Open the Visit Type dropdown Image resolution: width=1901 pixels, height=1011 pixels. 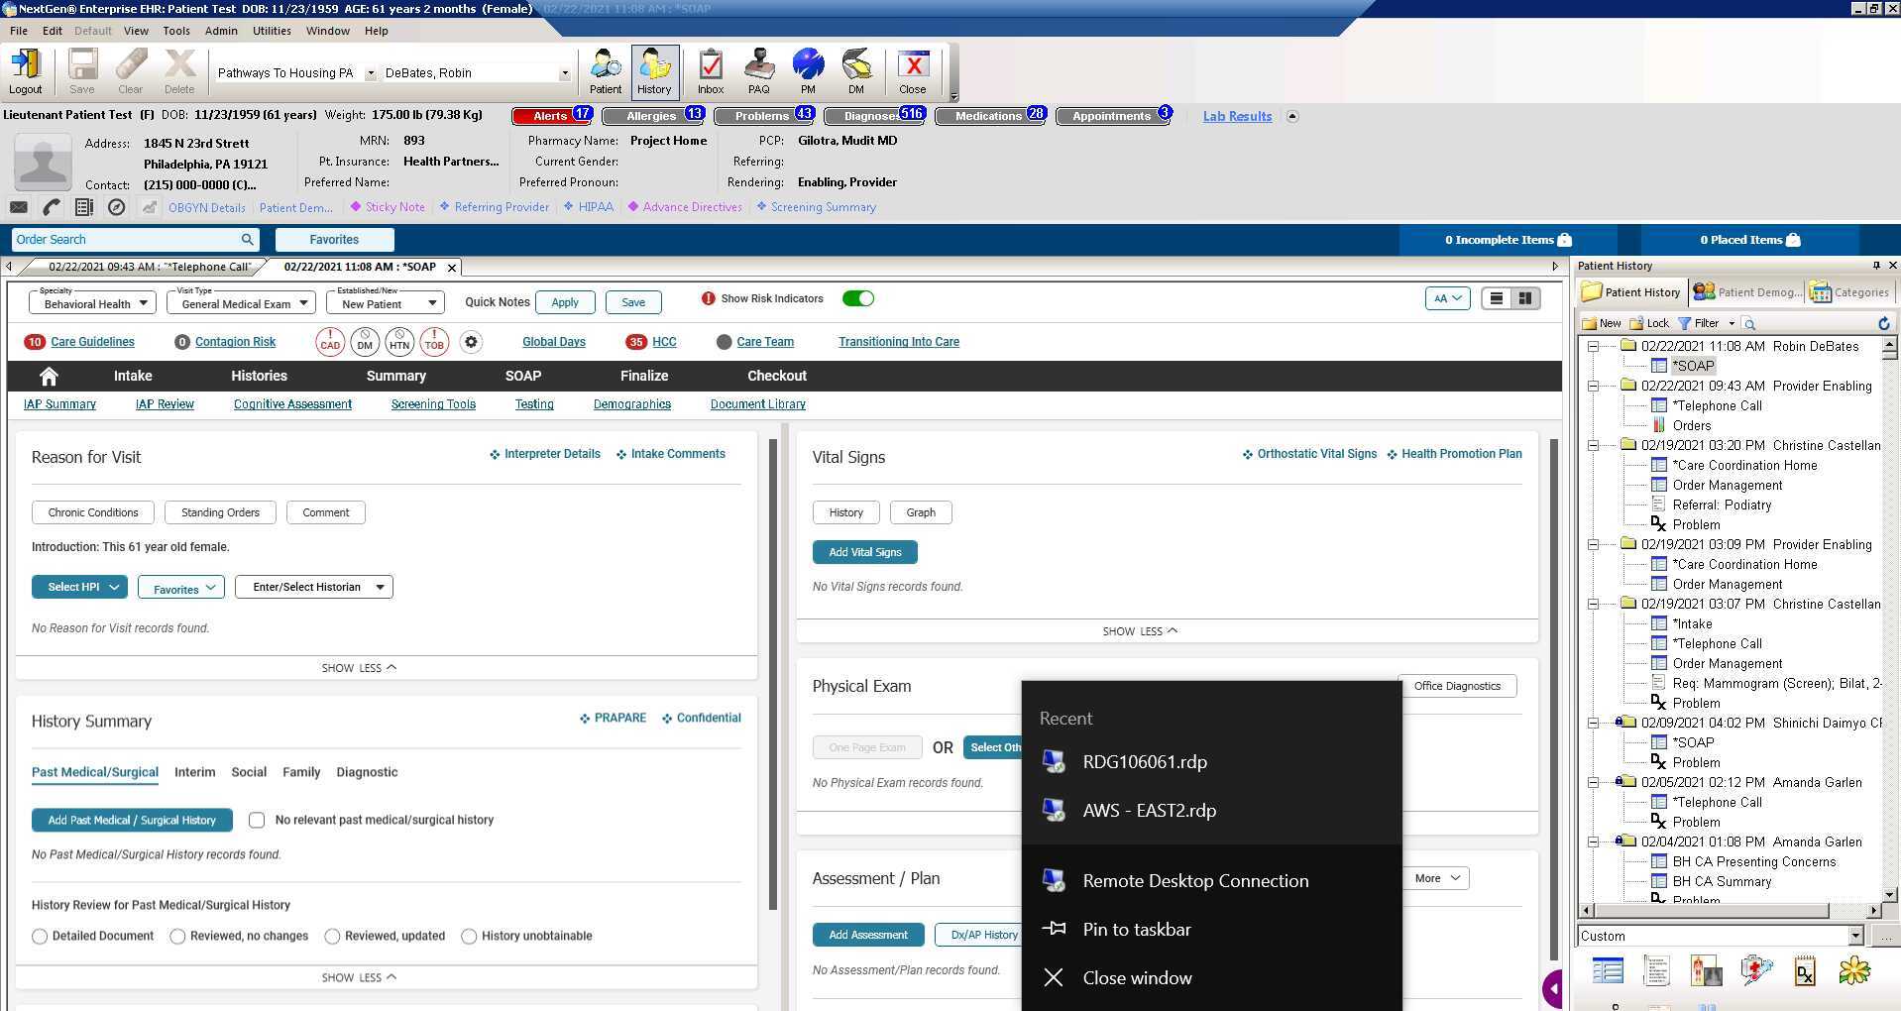pos(241,303)
